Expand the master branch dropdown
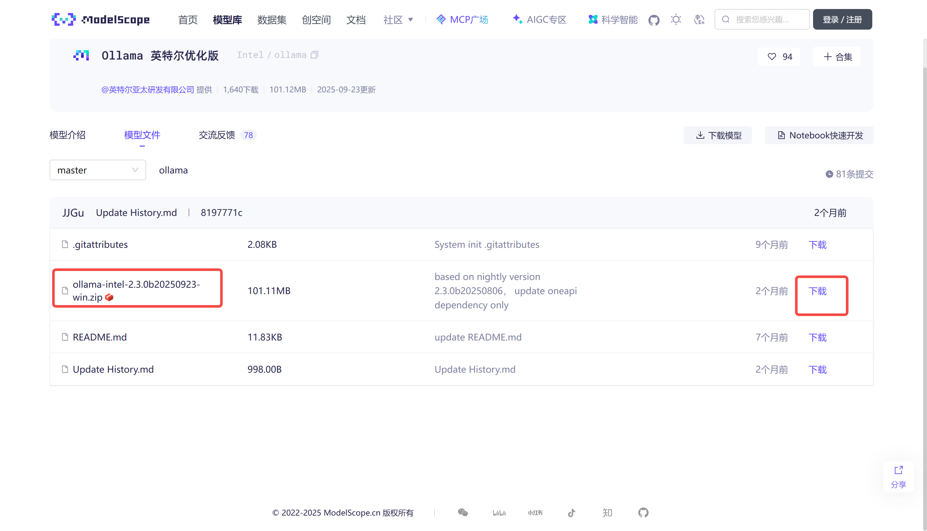Screen dimensions: 927x531 point(98,170)
